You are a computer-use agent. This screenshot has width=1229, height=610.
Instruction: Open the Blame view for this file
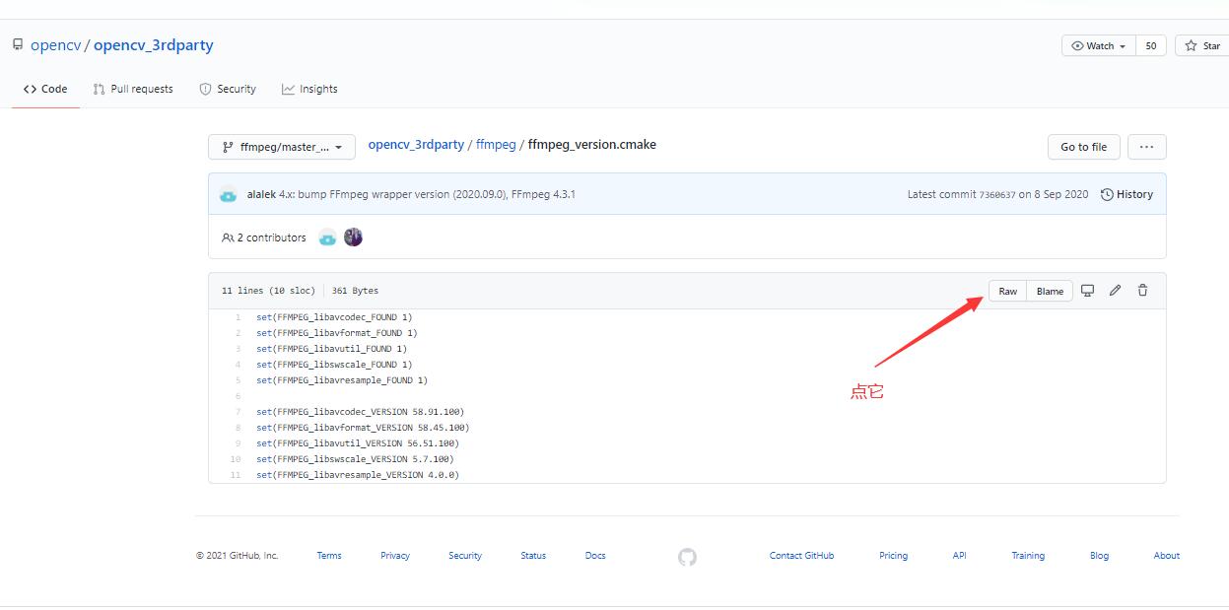tap(1049, 290)
